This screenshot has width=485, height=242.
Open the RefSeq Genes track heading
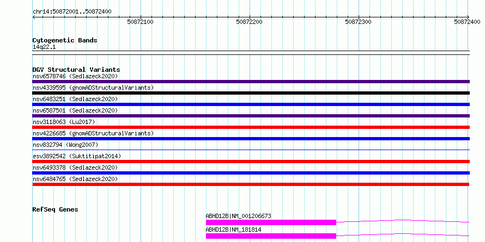coord(55,209)
